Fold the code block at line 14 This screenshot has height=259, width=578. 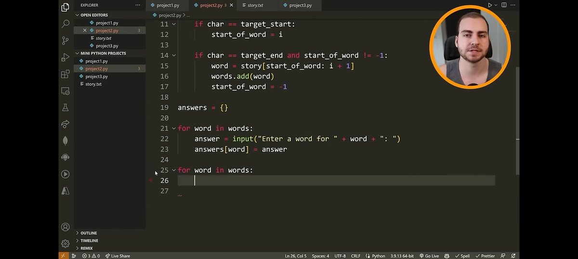point(174,55)
